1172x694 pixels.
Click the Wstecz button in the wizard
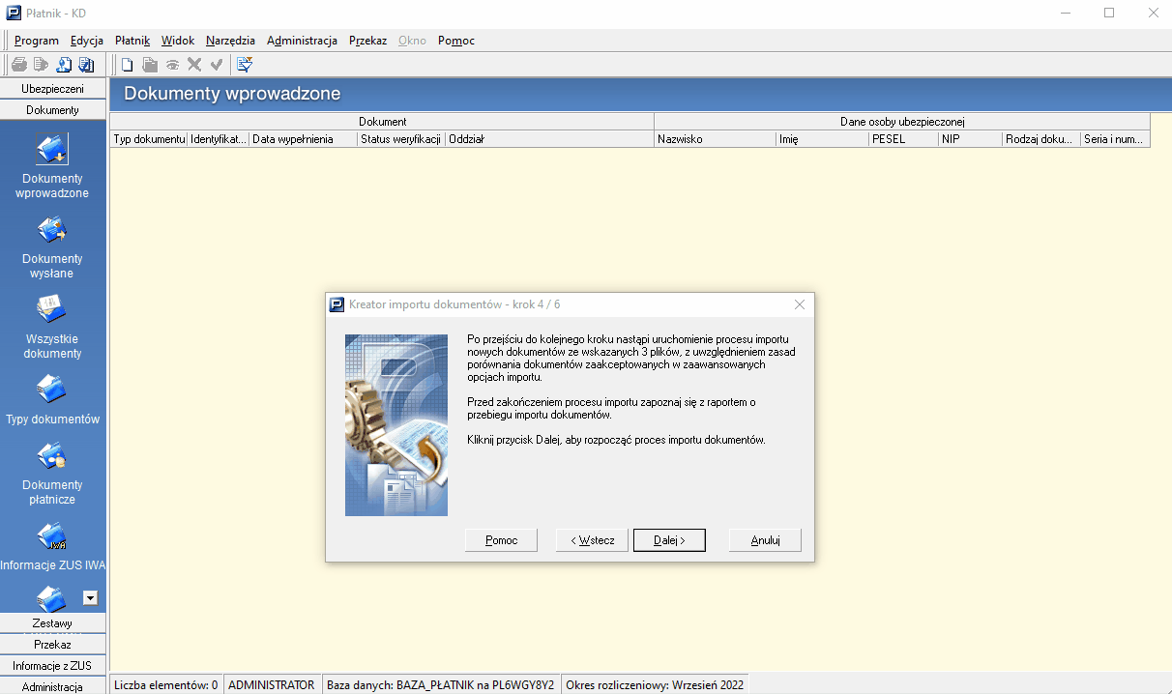[592, 540]
